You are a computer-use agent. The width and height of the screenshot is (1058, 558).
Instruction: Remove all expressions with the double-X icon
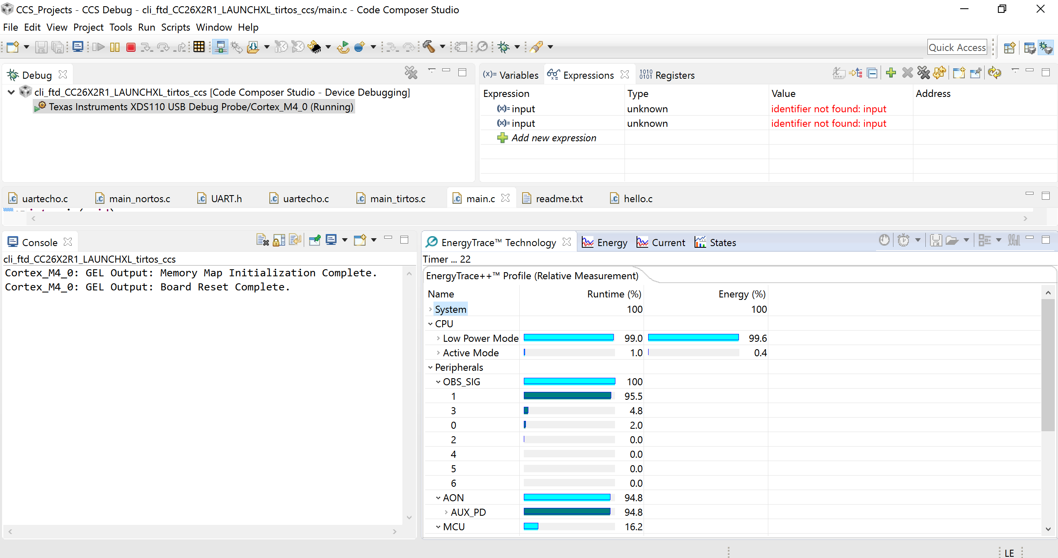924,73
